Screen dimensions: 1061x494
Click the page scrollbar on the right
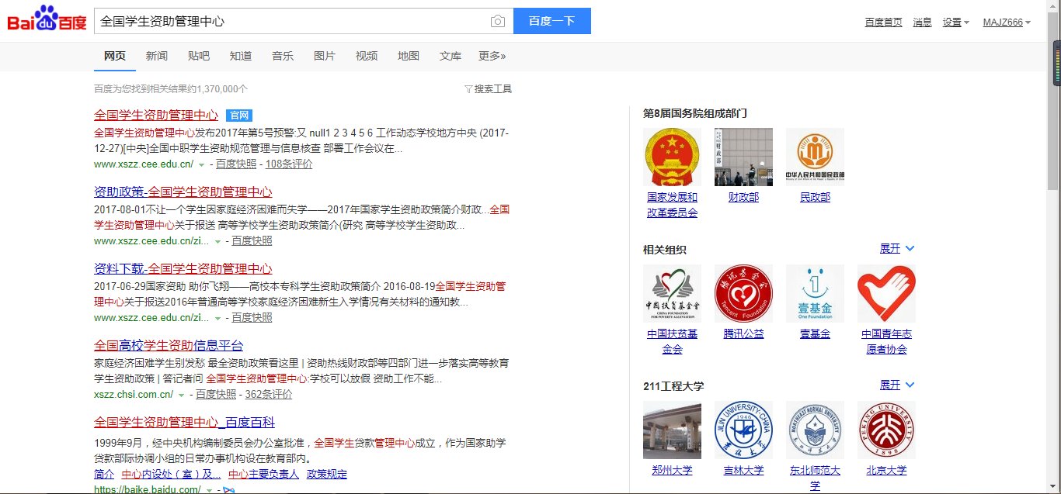1056,62
